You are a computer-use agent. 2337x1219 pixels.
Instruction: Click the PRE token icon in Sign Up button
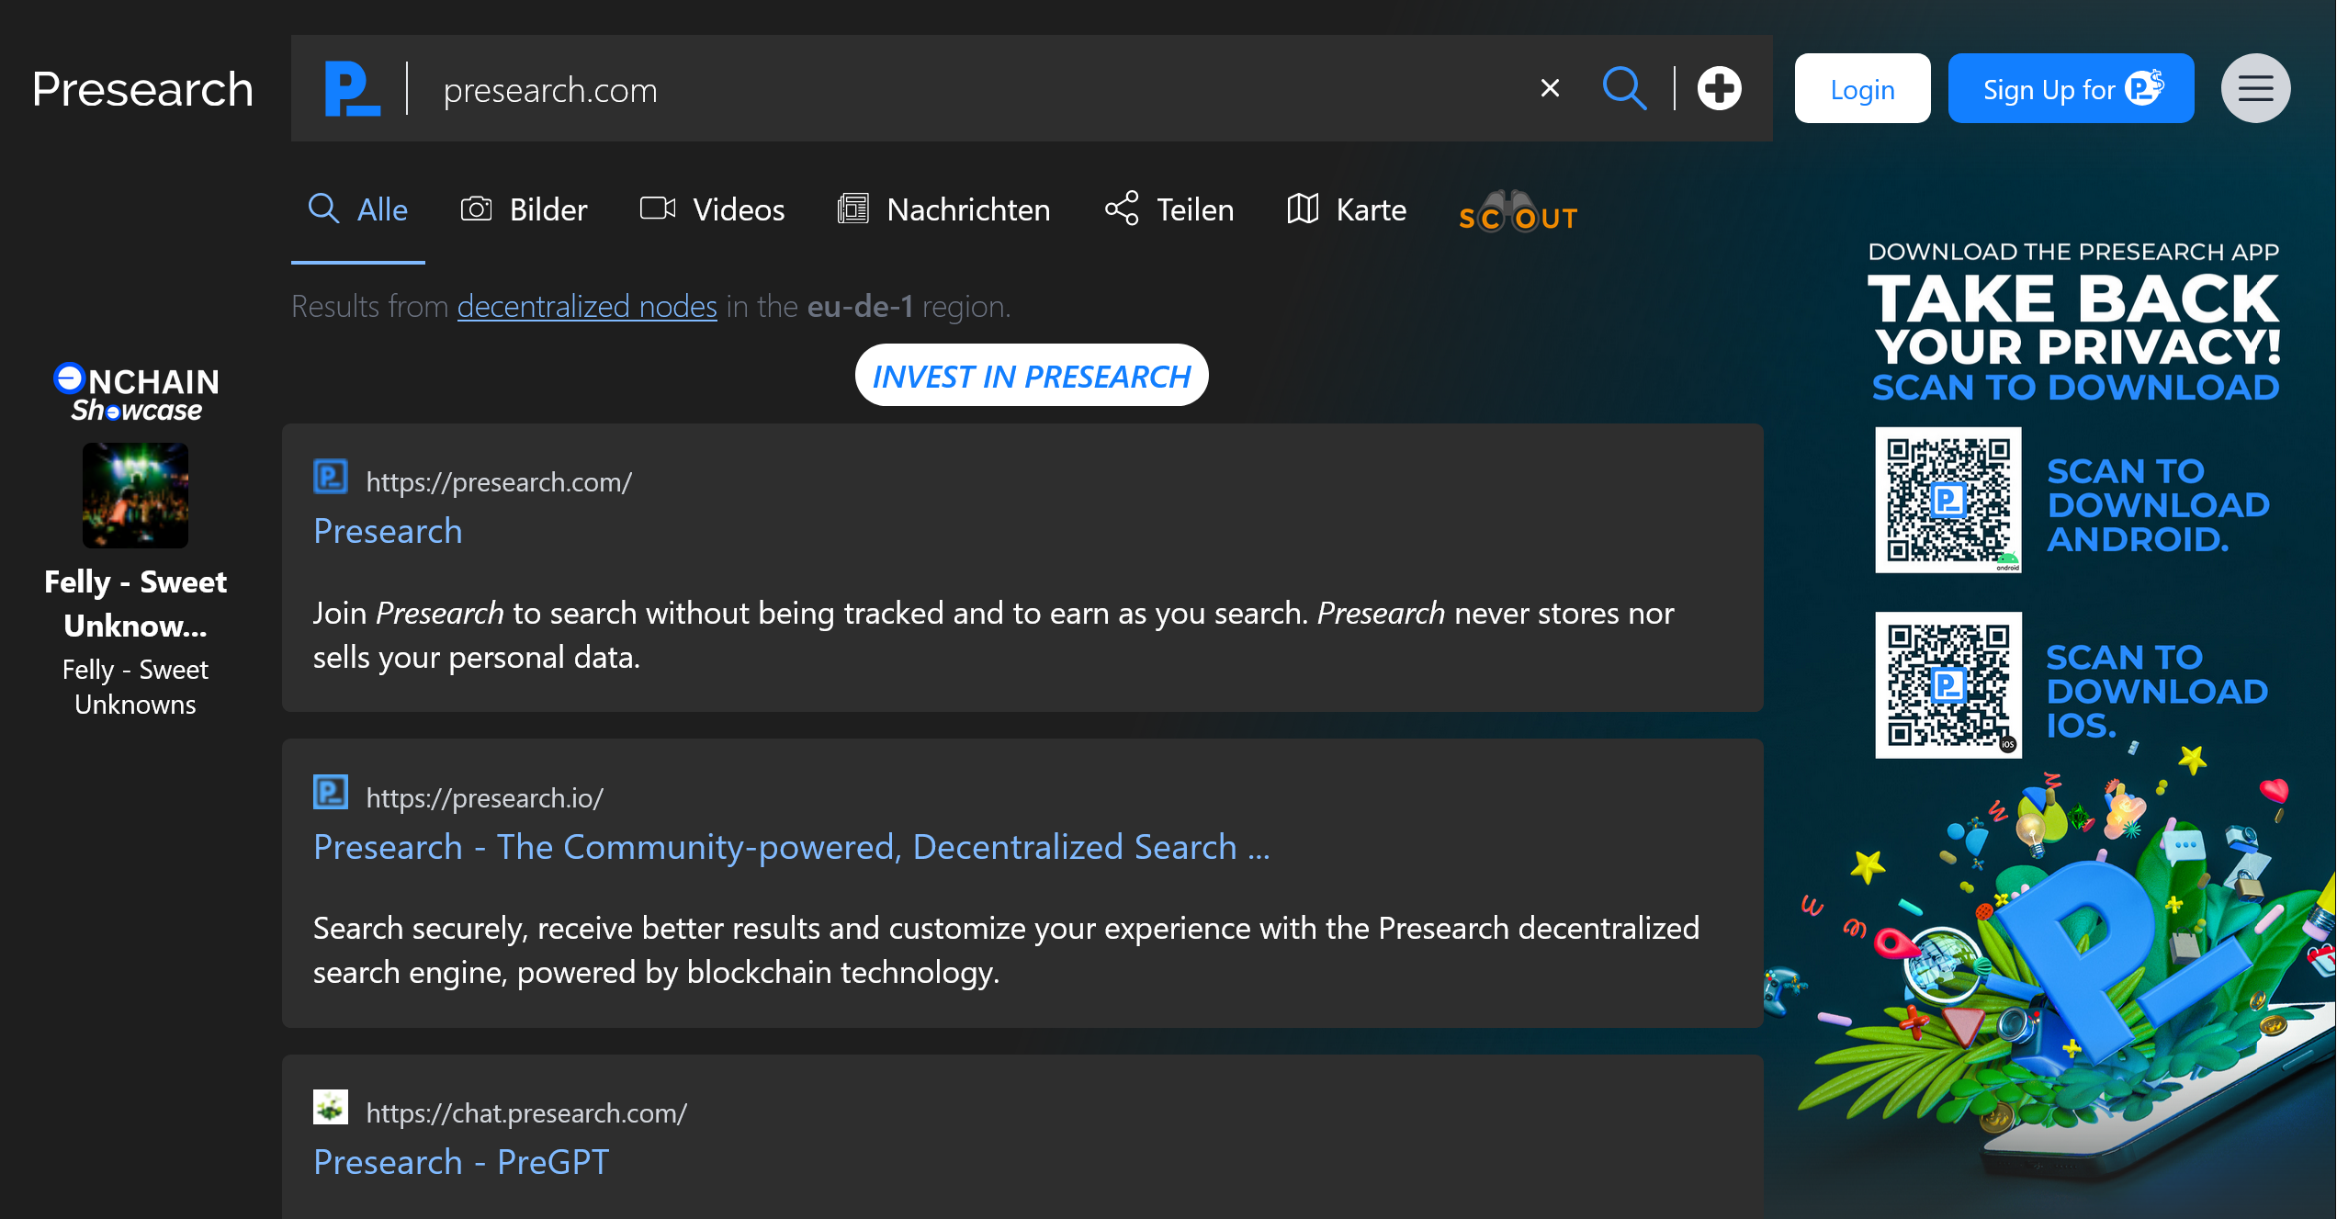(x=2144, y=87)
